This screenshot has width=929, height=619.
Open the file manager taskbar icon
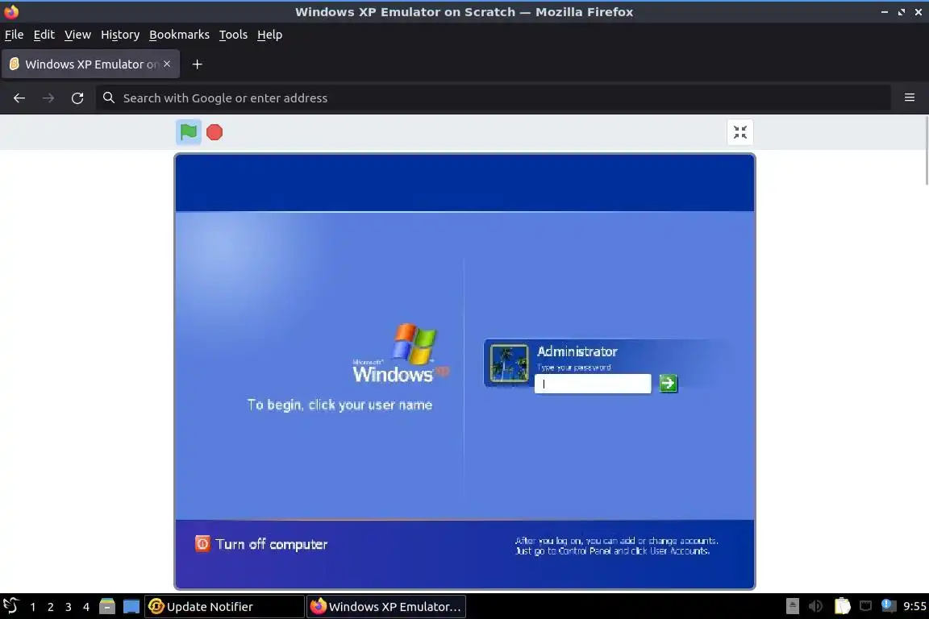106,606
